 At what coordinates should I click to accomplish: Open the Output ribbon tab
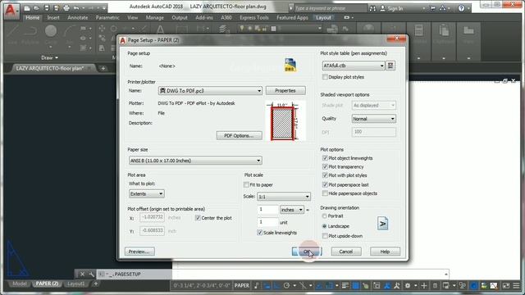(180, 18)
